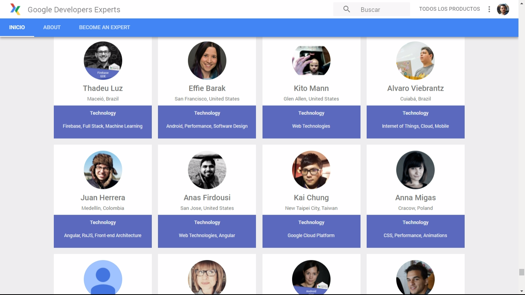Open TODOS LOS PRODUCTOS link
This screenshot has height=295, width=525.
pyautogui.click(x=449, y=9)
